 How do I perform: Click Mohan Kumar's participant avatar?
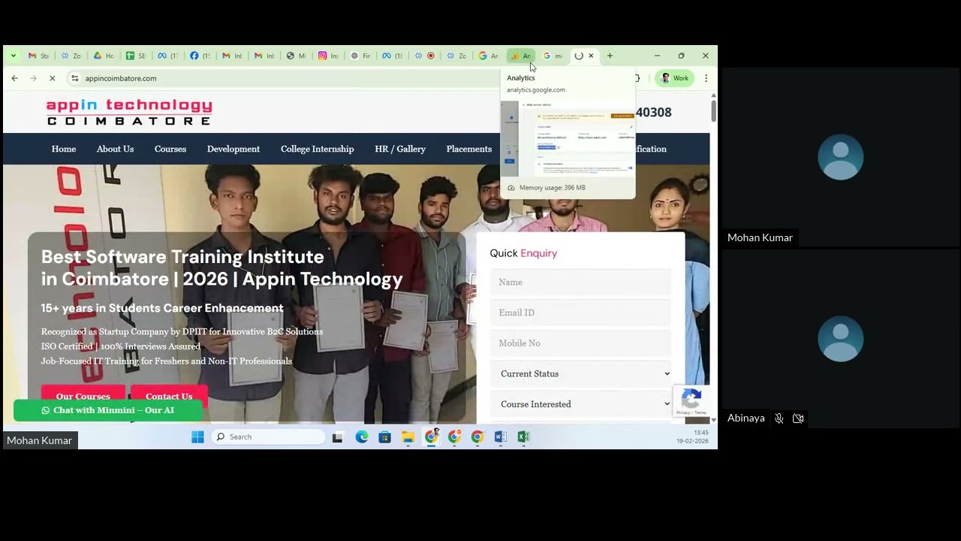[x=841, y=157]
